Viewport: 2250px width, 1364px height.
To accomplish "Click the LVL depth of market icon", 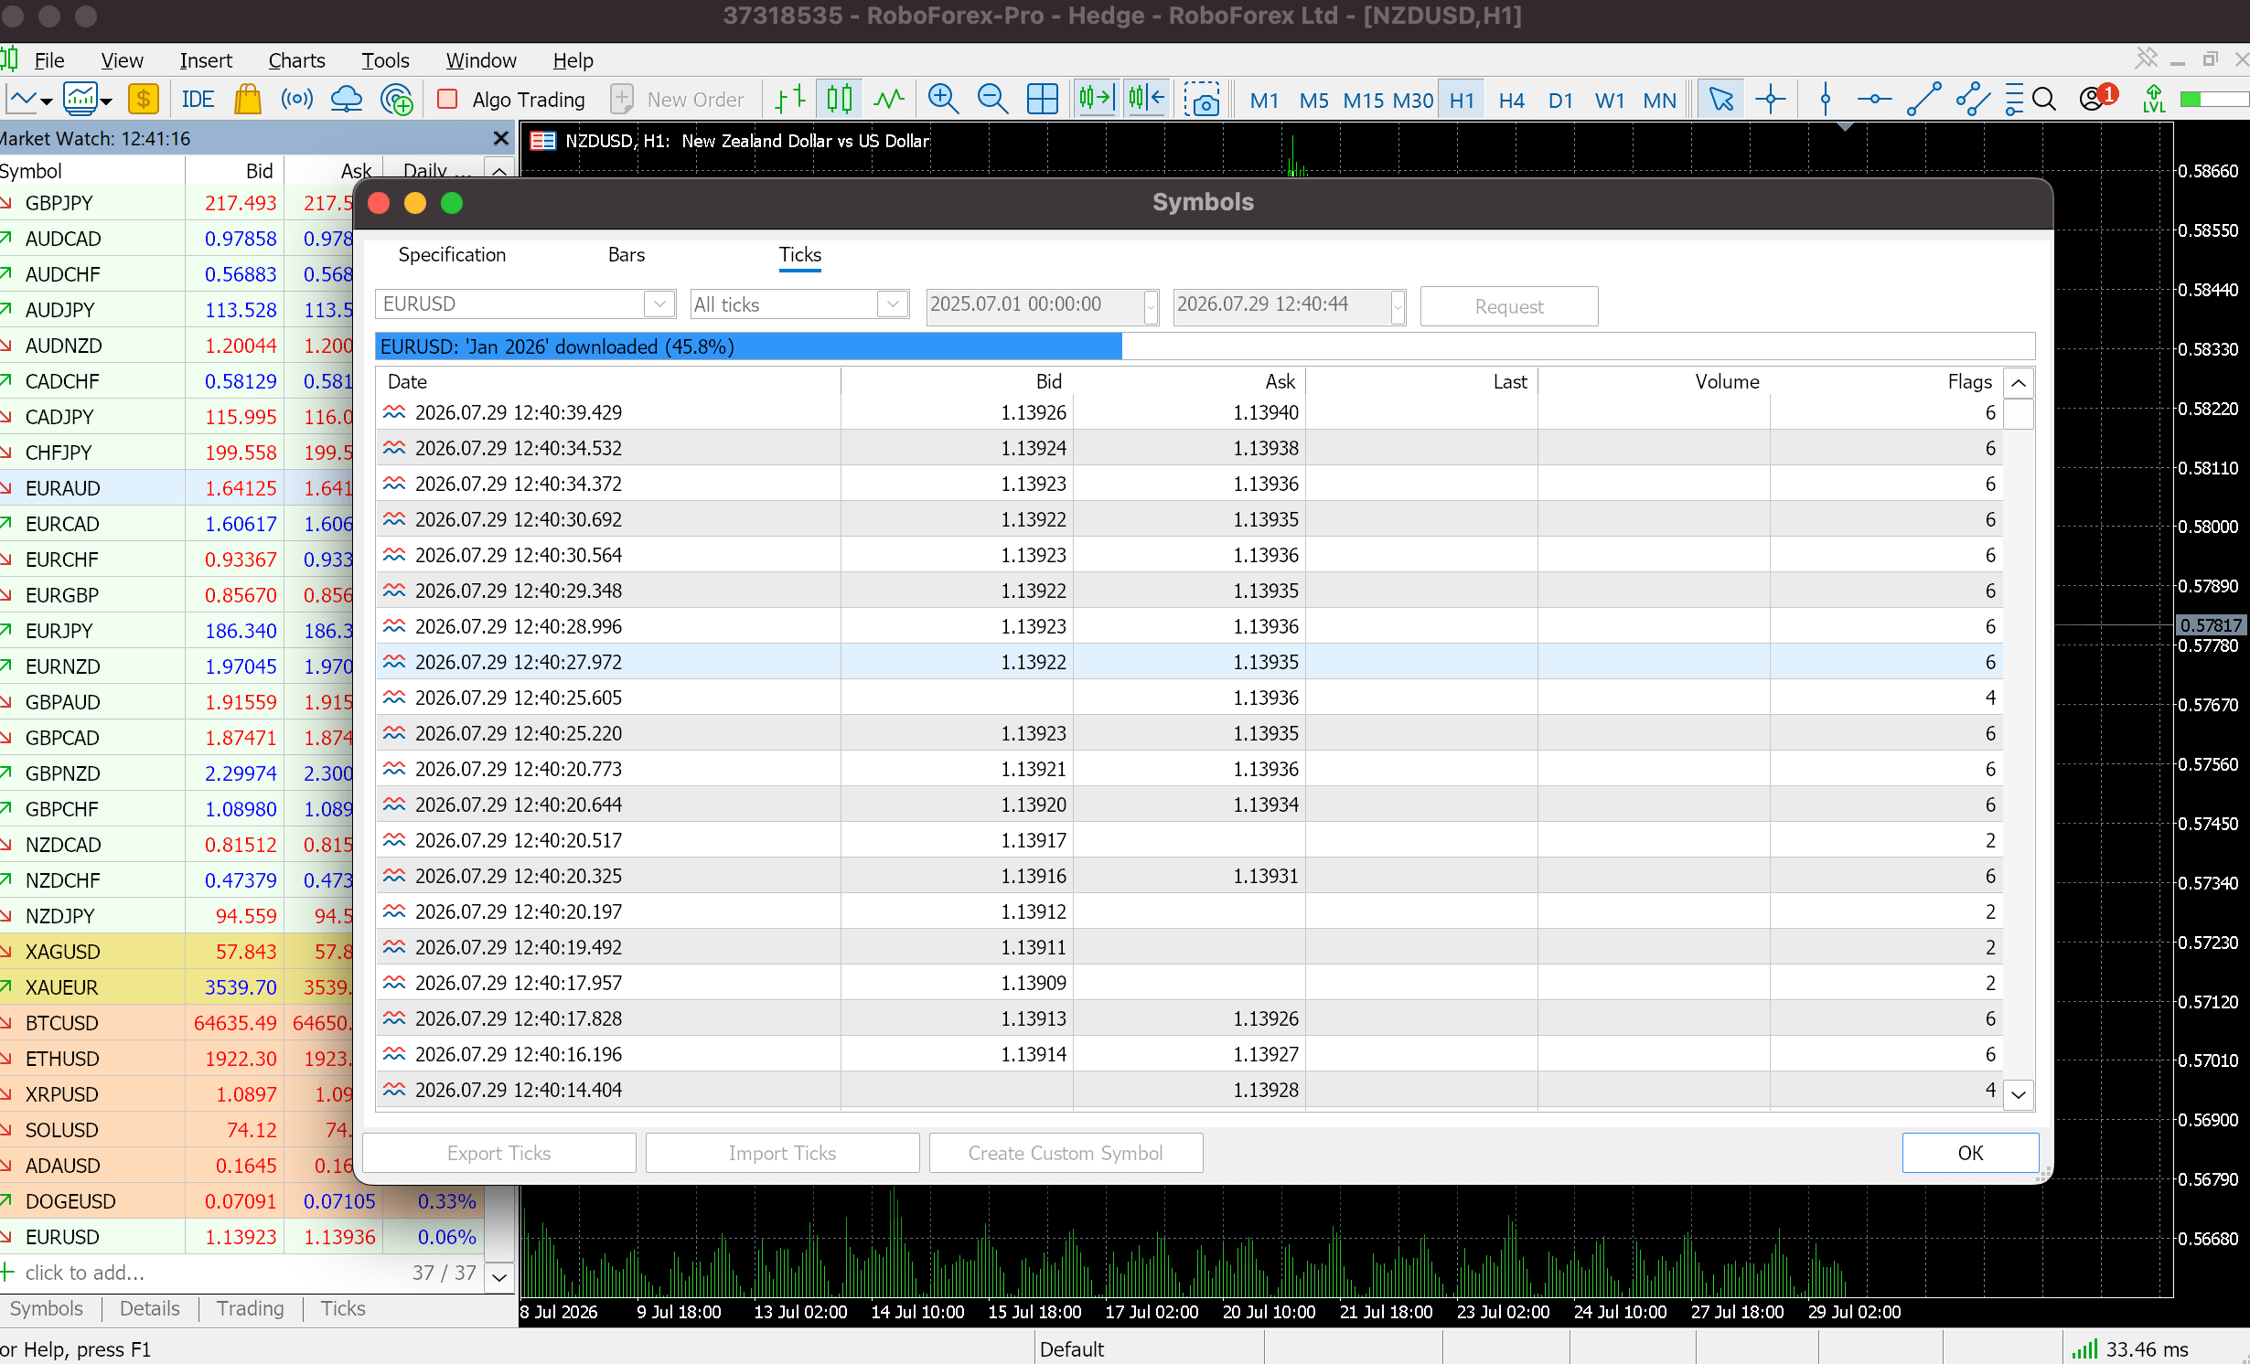I will (2154, 99).
